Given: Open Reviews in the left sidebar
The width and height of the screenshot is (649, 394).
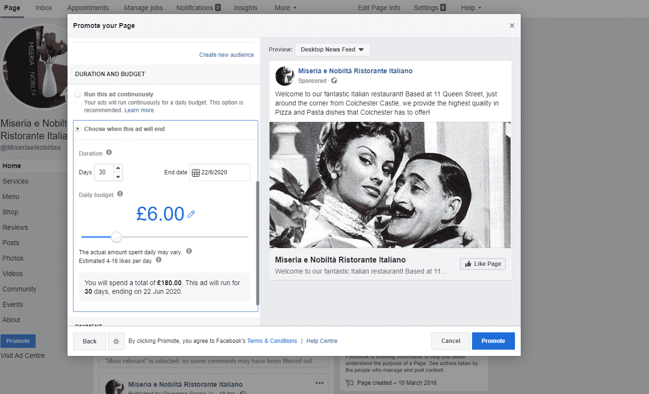Looking at the screenshot, I should [15, 227].
